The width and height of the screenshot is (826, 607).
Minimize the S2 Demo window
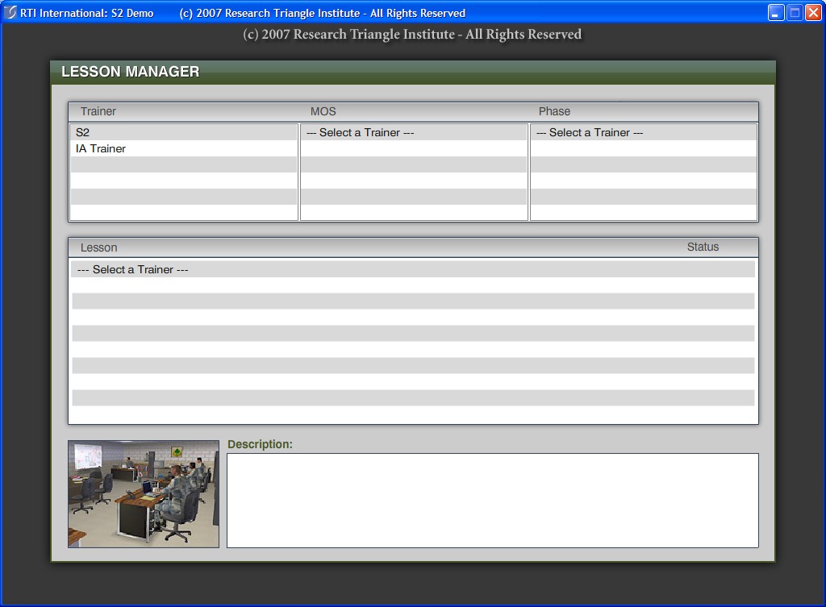776,13
